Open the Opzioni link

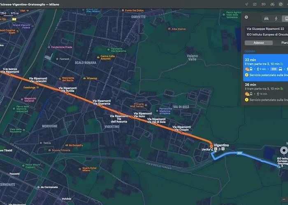(250, 51)
